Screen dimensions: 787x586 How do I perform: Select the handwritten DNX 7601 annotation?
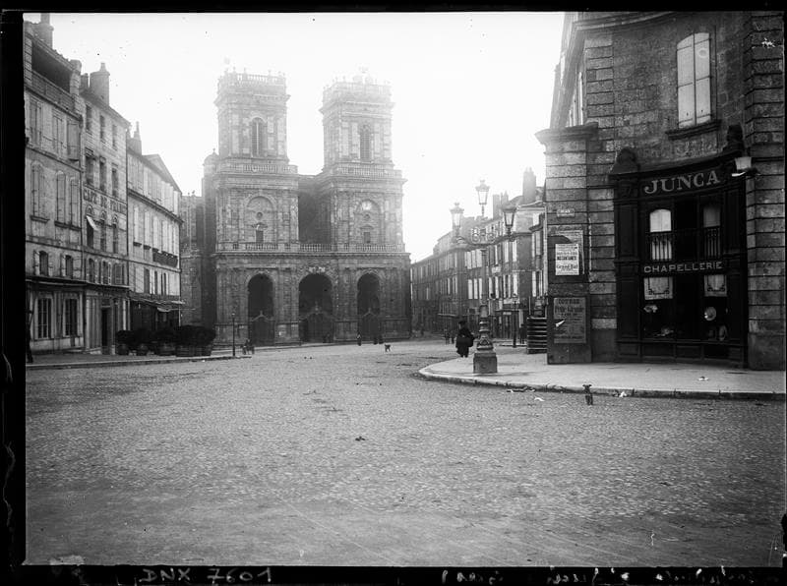pyautogui.click(x=205, y=574)
